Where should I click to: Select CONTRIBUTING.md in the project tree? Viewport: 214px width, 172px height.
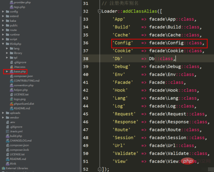click(x=26, y=81)
